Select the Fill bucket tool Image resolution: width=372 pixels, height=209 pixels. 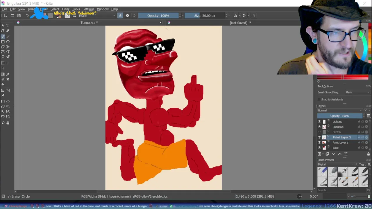[3, 84]
